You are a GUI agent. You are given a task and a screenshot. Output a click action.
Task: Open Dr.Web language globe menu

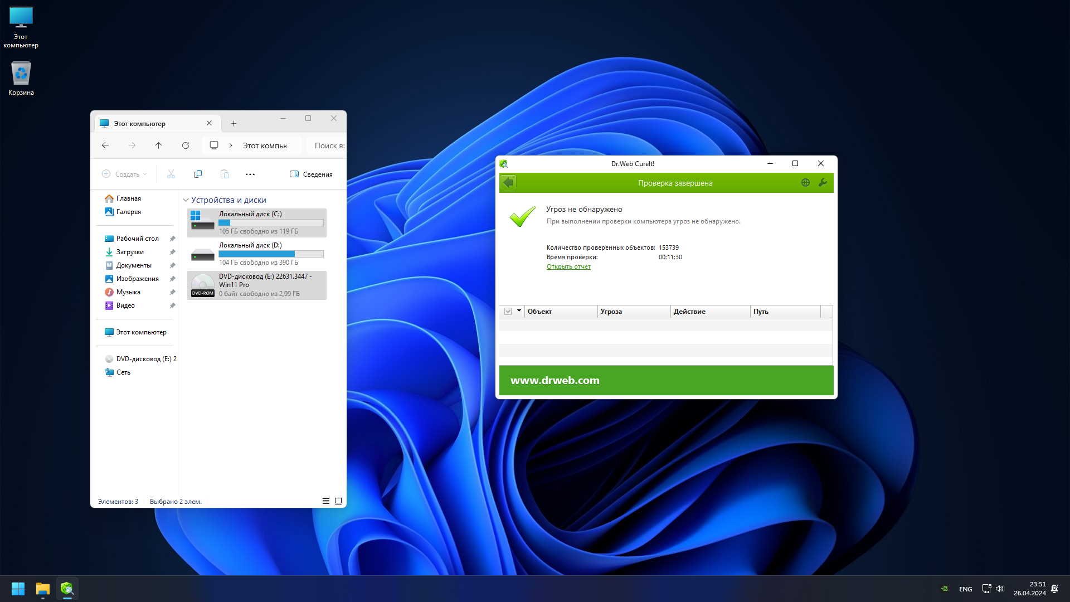click(x=805, y=183)
